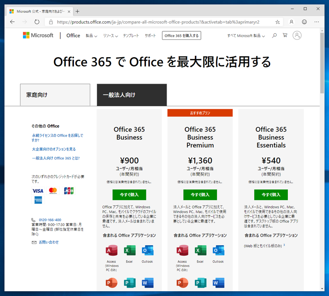Viewport: 329px width, 296px height.
Task: Click the Office header link
Action: coord(73,36)
